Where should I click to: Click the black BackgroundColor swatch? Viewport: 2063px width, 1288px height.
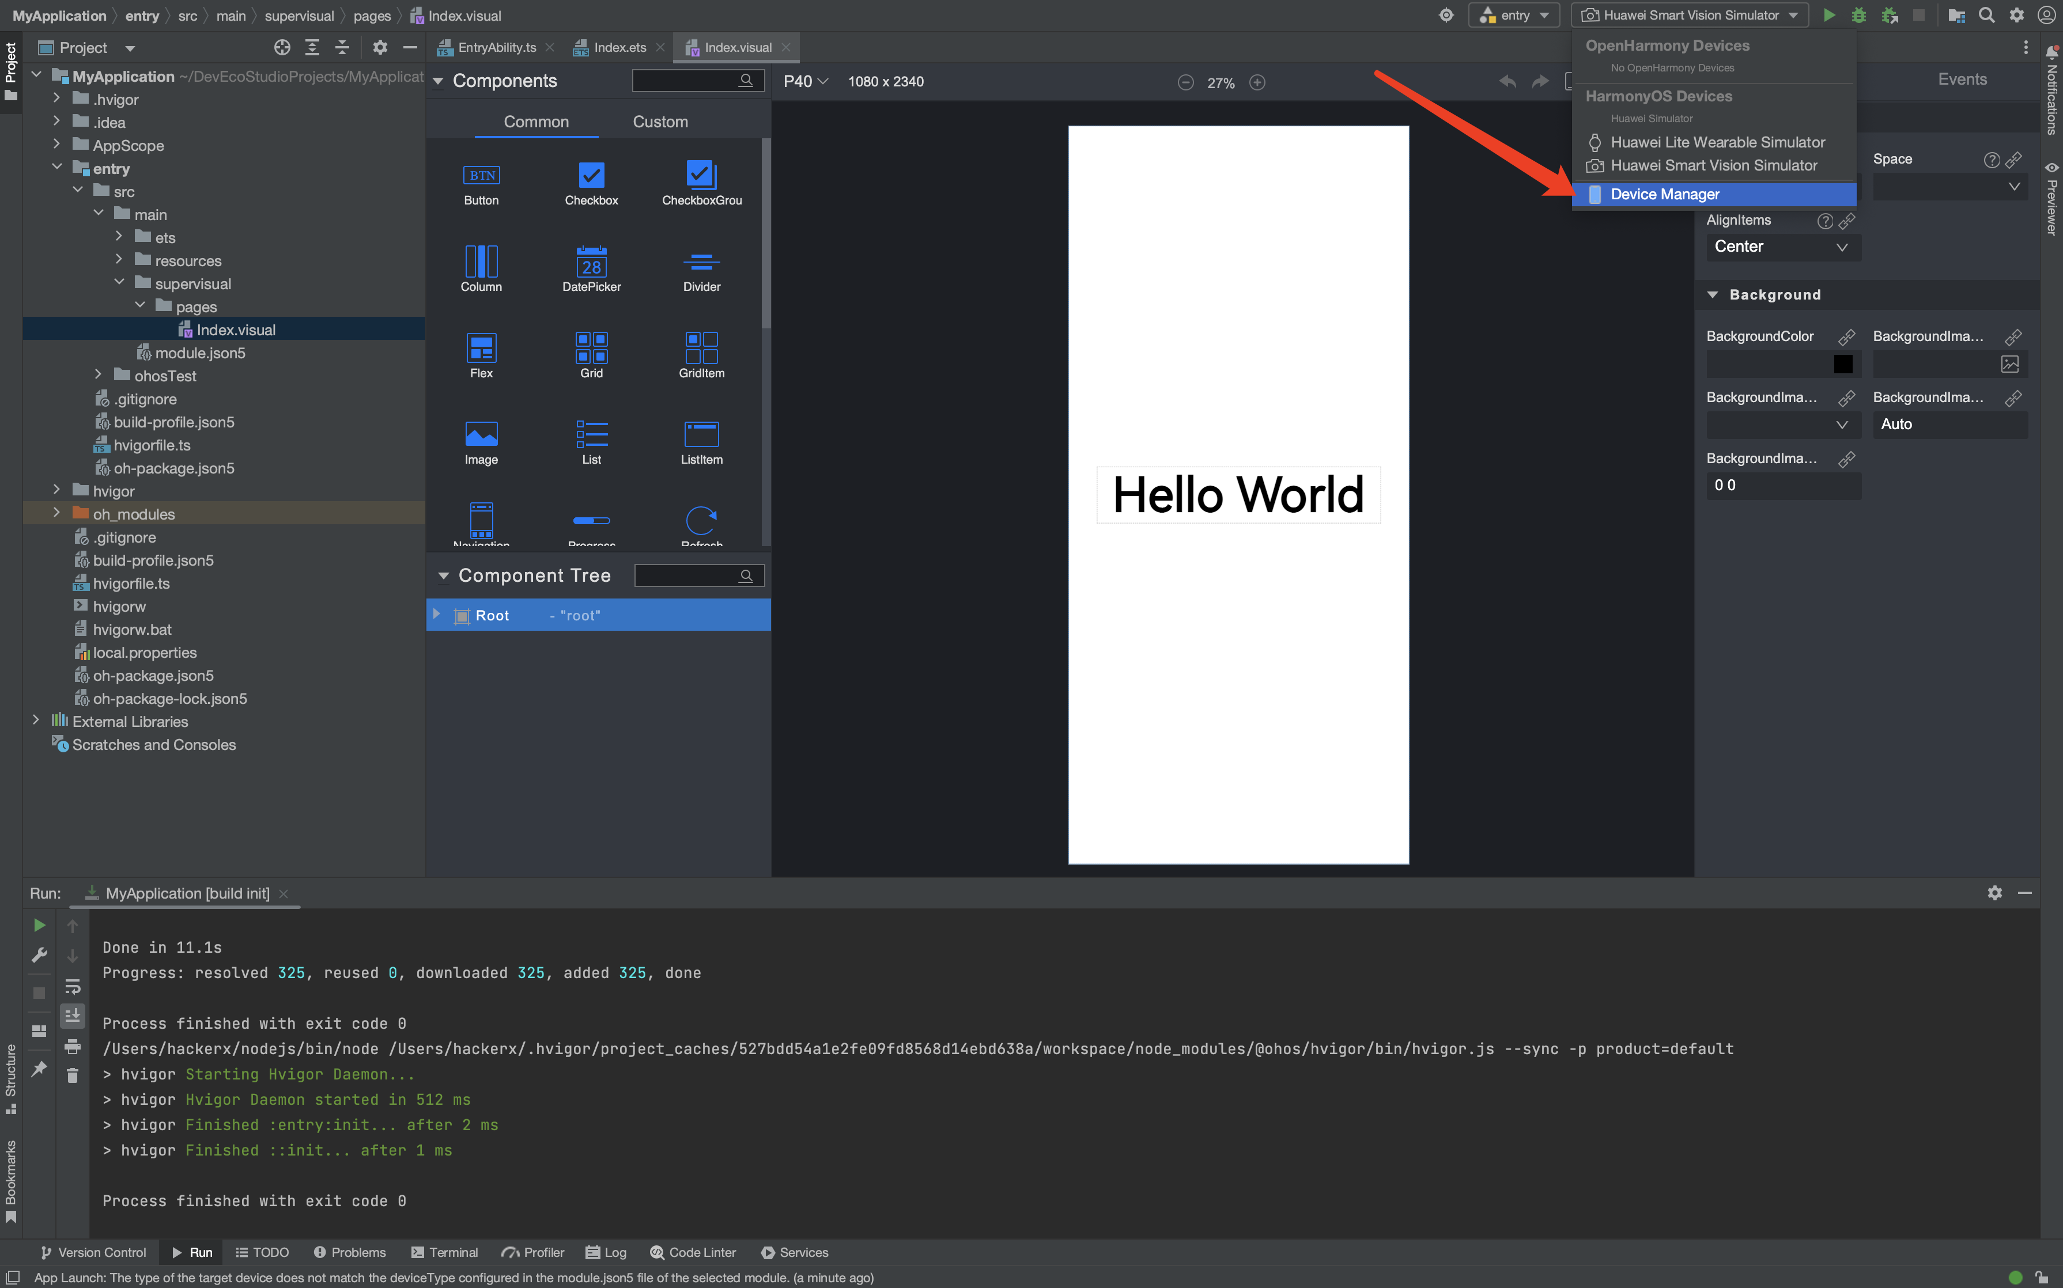pyautogui.click(x=1842, y=365)
